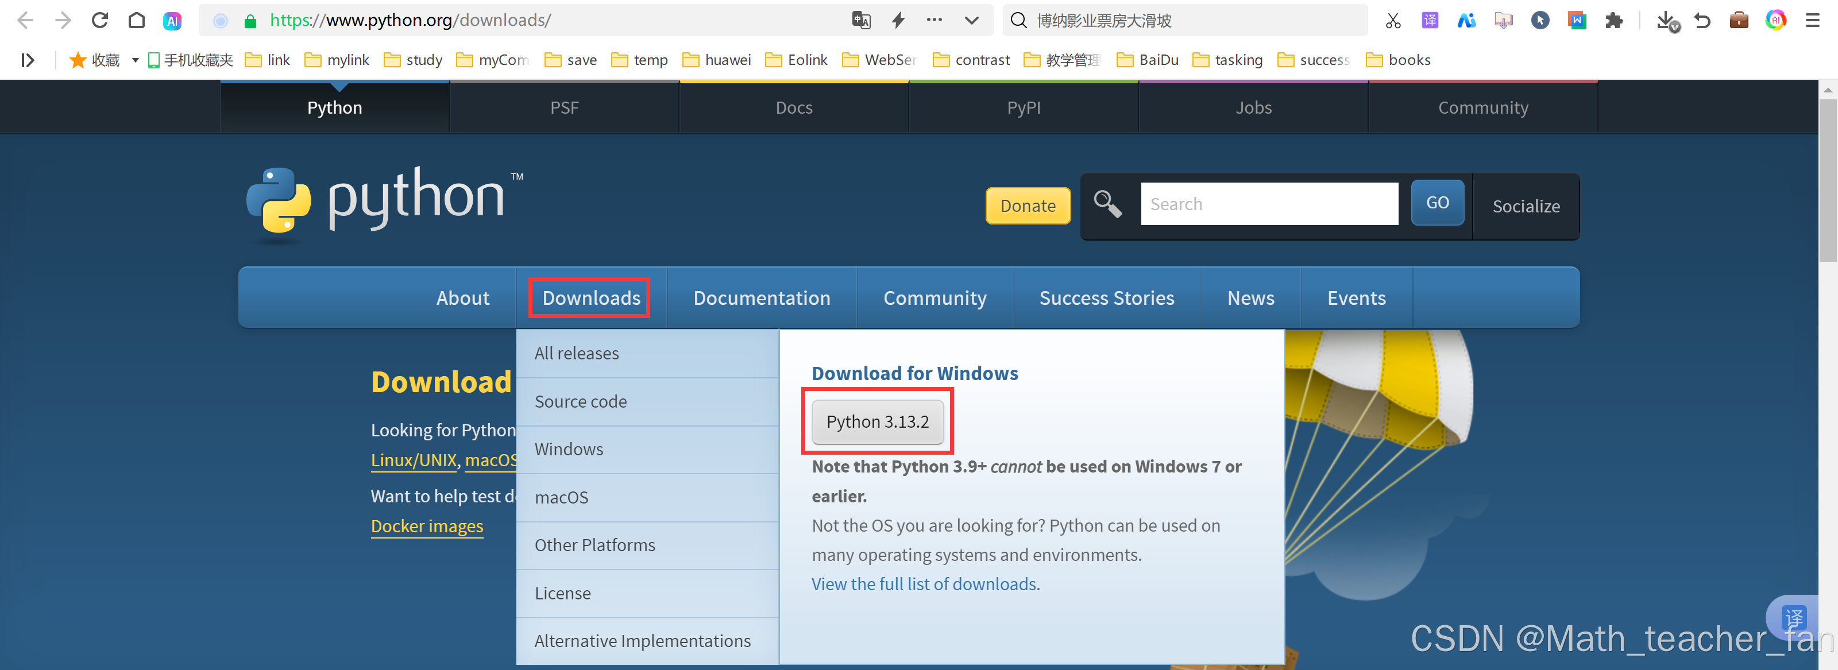View site security via green lock icon

pyautogui.click(x=250, y=21)
